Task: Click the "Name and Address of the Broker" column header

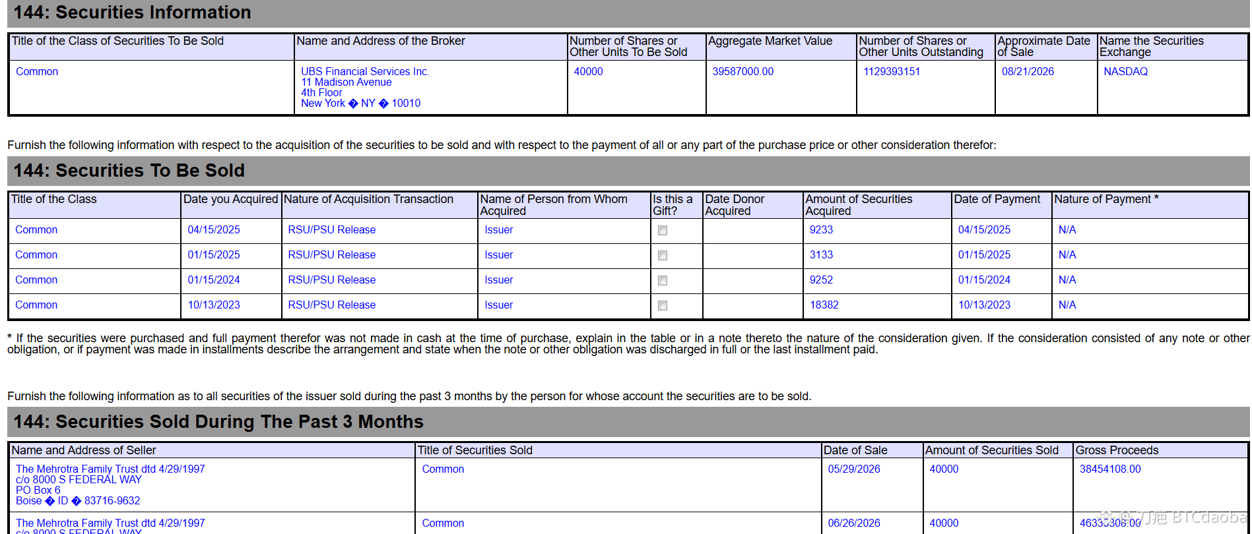Action: 381,41
